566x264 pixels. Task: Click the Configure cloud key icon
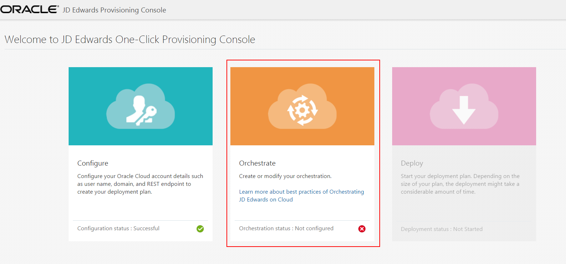point(141,106)
